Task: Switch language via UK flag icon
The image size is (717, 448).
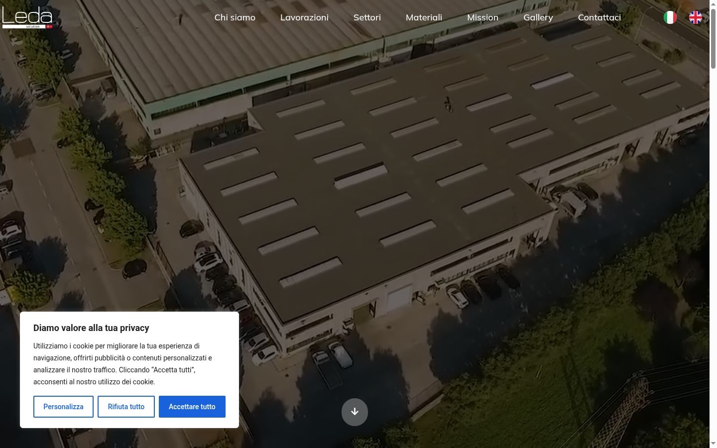Action: coord(696,17)
